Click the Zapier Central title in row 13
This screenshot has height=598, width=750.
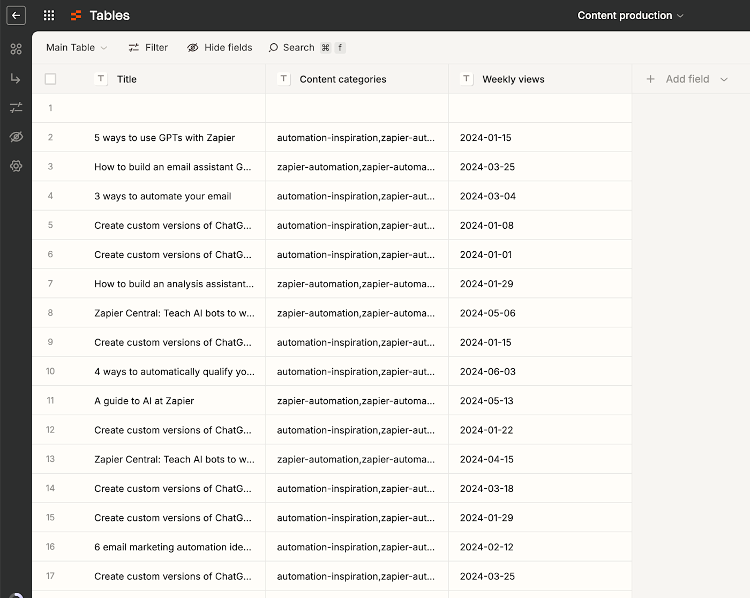pyautogui.click(x=174, y=459)
